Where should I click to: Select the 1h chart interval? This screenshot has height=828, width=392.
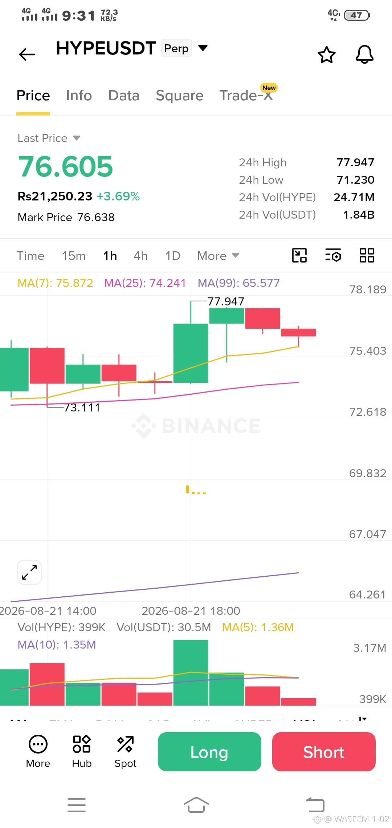coord(110,256)
